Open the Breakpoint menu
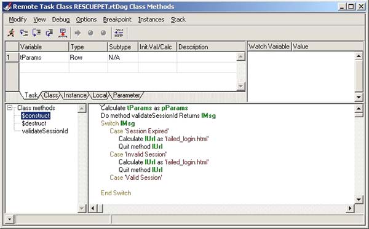This screenshot has height=229, width=369. point(117,20)
